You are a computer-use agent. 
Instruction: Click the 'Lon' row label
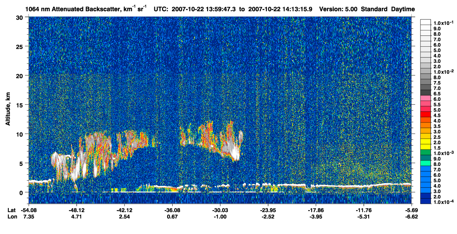pyautogui.click(x=12, y=216)
